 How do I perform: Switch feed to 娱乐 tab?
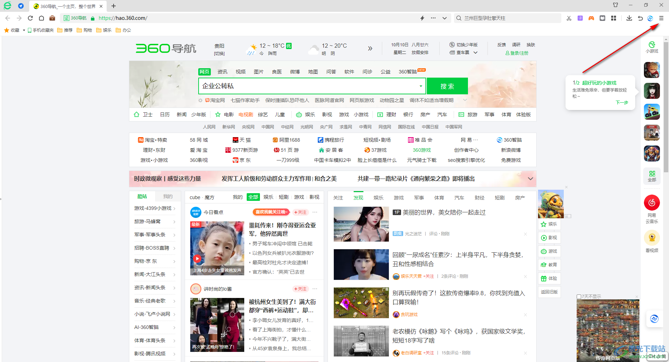[378, 198]
